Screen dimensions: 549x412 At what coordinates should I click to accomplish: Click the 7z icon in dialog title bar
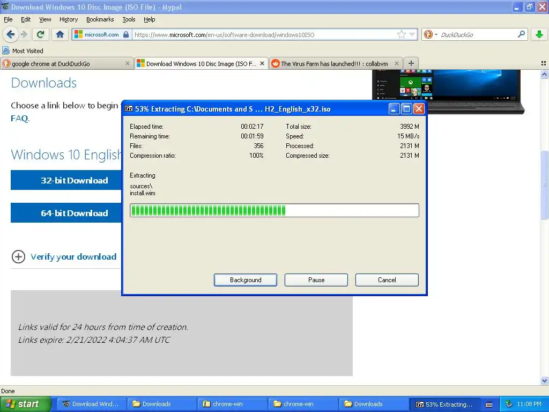[129, 108]
